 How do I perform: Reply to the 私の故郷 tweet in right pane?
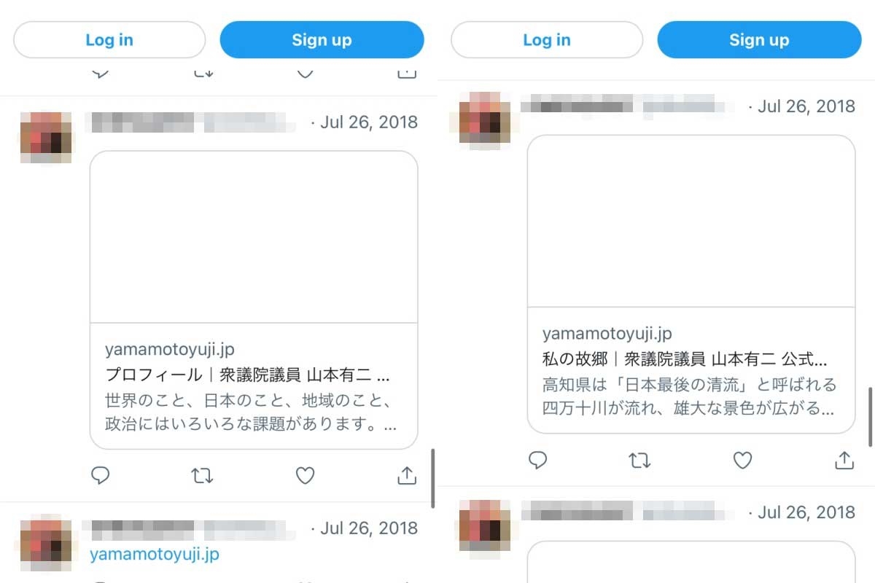538,460
